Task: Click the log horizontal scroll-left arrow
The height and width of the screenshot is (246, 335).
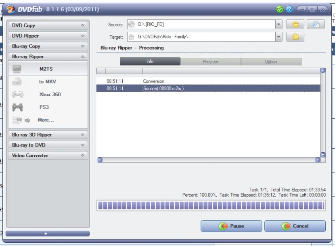Action: click(x=100, y=160)
